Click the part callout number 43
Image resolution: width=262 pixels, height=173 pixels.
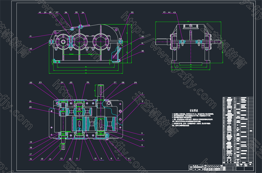coord(174,12)
